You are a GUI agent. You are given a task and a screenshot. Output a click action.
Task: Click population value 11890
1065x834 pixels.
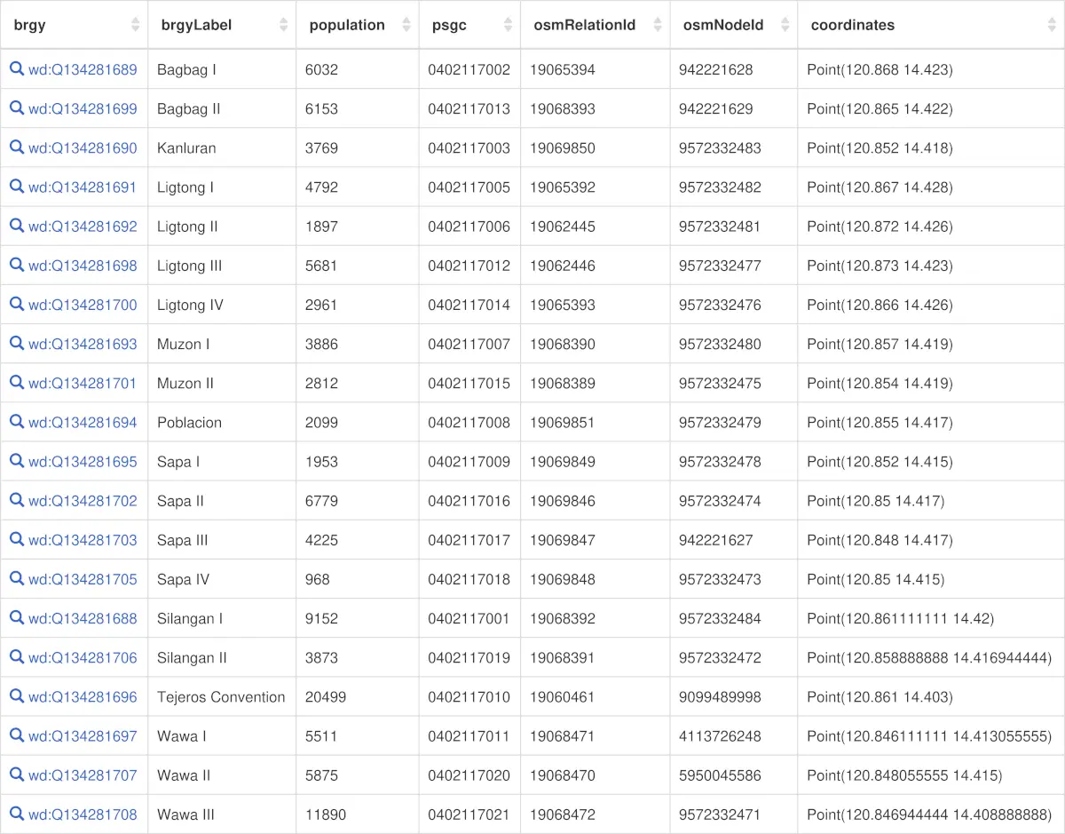point(325,814)
